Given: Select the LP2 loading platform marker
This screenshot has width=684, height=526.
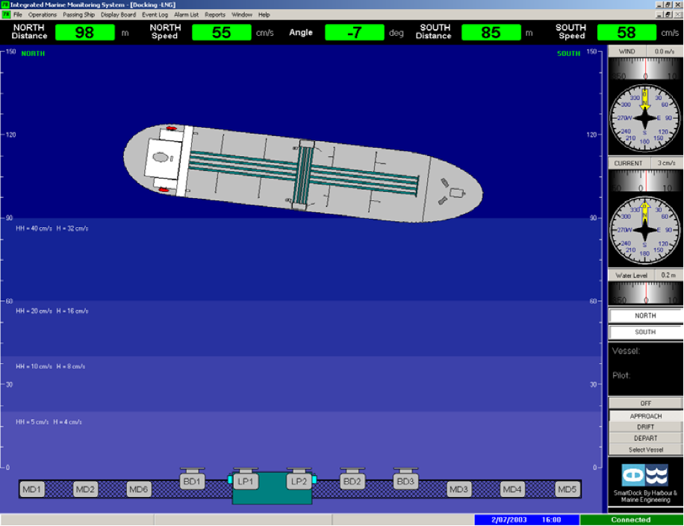Looking at the screenshot, I should (x=299, y=482).
